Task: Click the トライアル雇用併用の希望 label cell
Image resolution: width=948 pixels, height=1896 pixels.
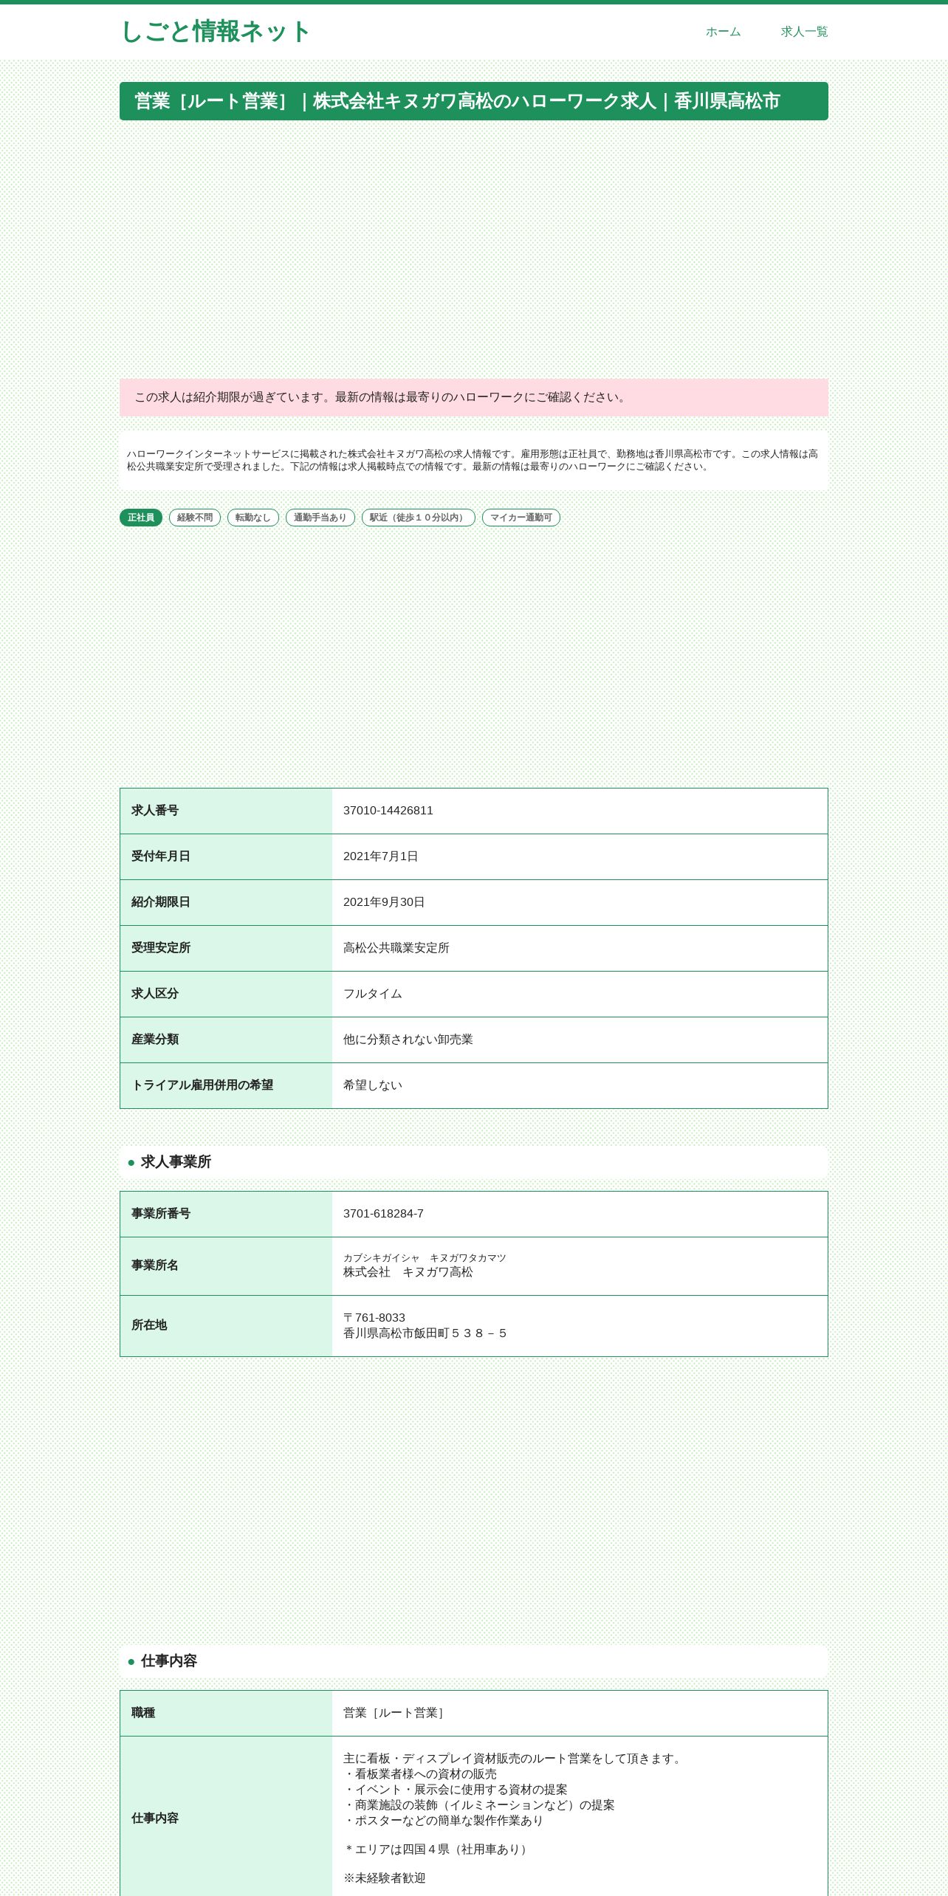Action: (226, 1085)
